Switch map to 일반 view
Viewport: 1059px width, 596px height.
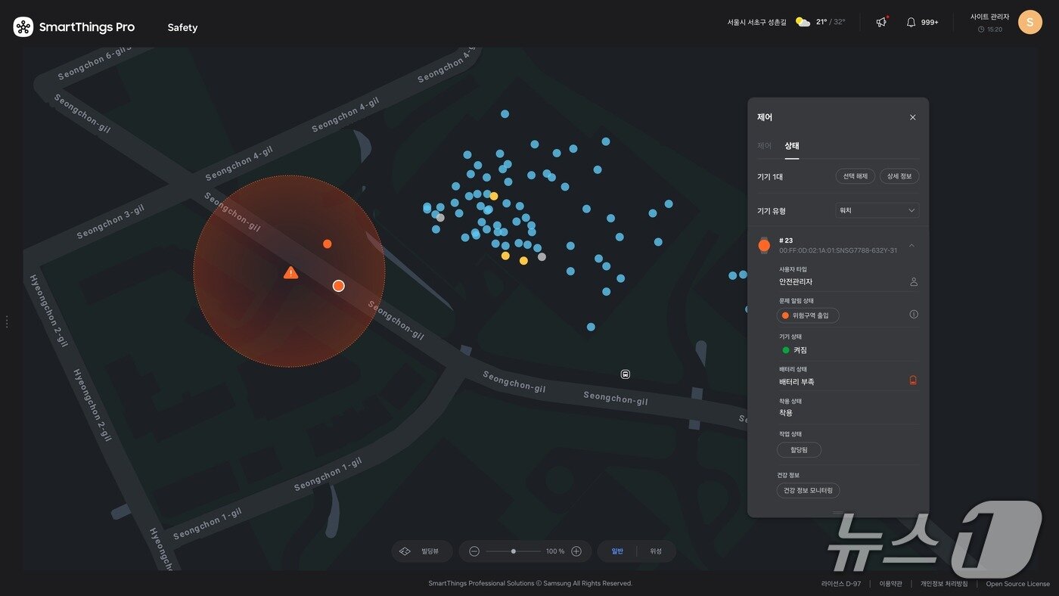click(x=617, y=551)
